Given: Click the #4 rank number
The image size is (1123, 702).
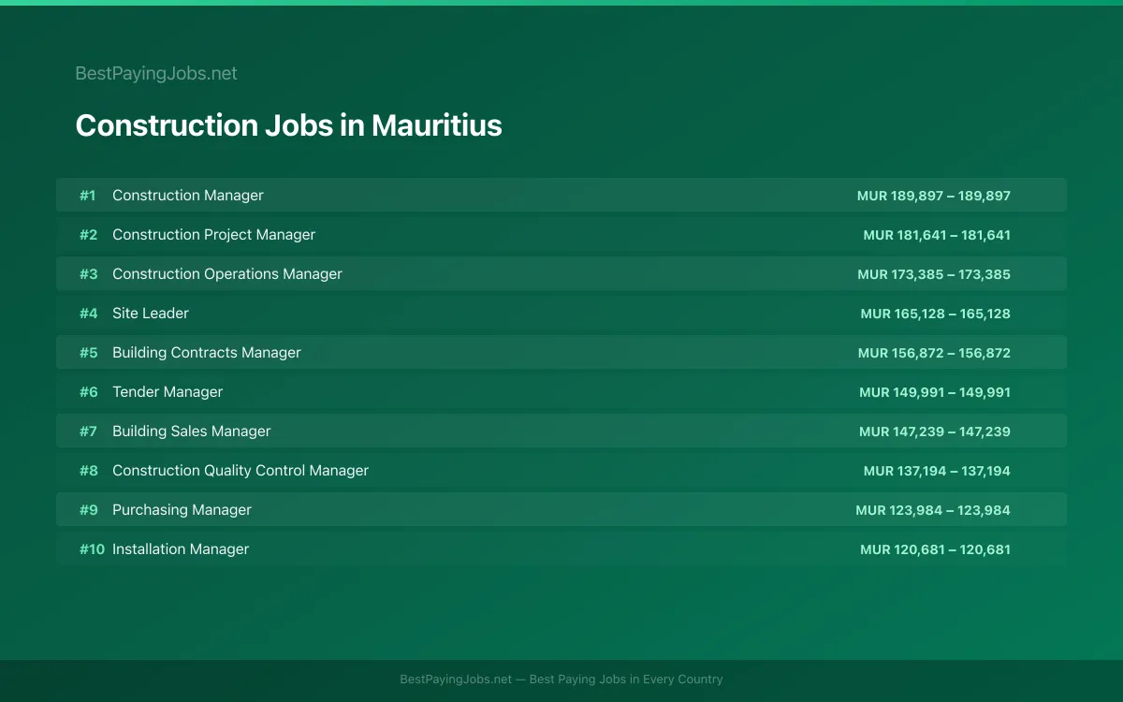Looking at the screenshot, I should (x=88, y=314).
